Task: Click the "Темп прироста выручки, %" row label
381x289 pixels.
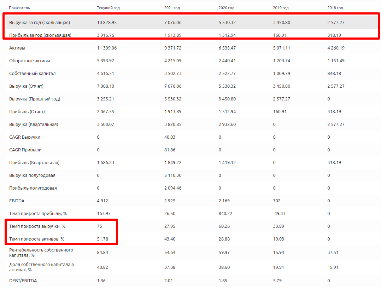Action: (37, 226)
